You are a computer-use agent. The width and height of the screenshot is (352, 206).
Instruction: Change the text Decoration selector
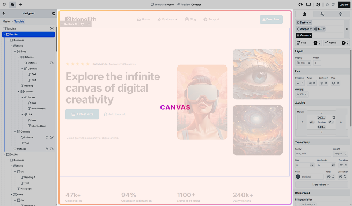click(x=342, y=177)
